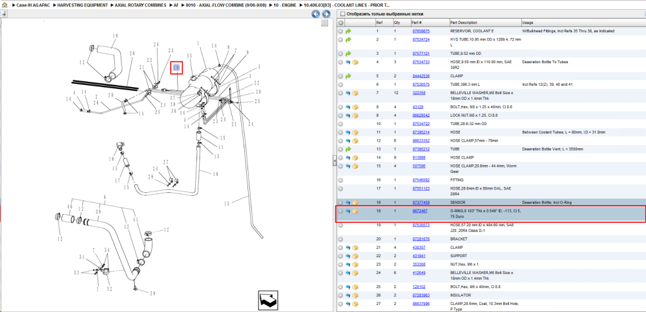This screenshot has height=312, width=646.
Task: Click box icon for CLAMP 438357
Action: tap(355, 248)
